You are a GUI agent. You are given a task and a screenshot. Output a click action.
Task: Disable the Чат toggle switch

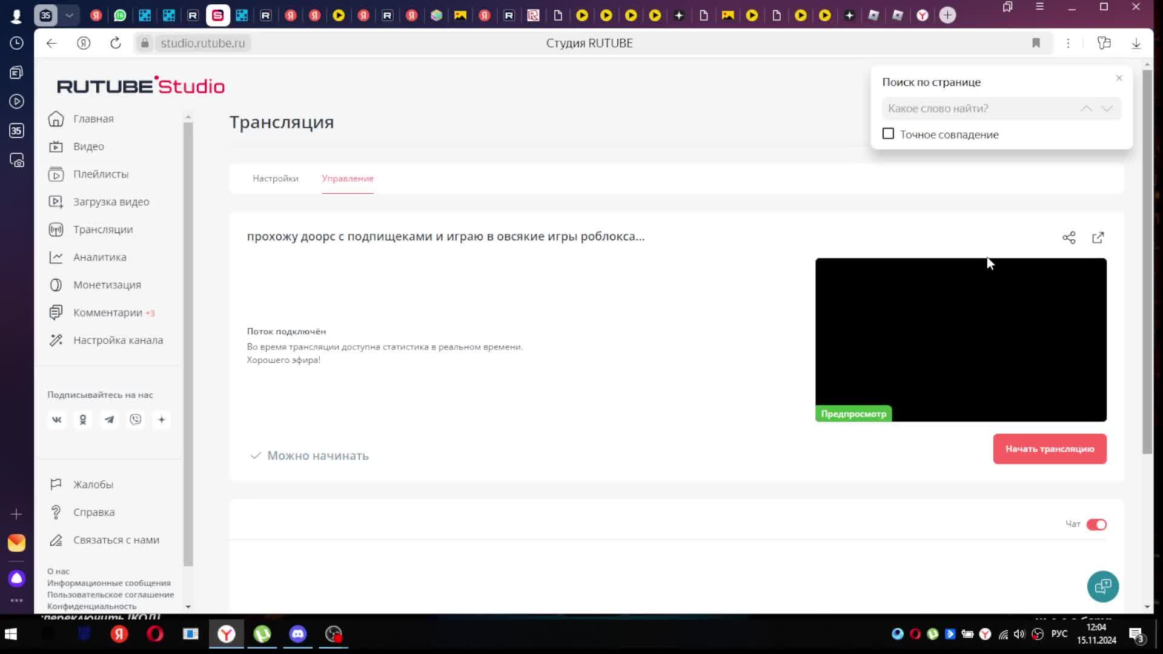(x=1096, y=524)
